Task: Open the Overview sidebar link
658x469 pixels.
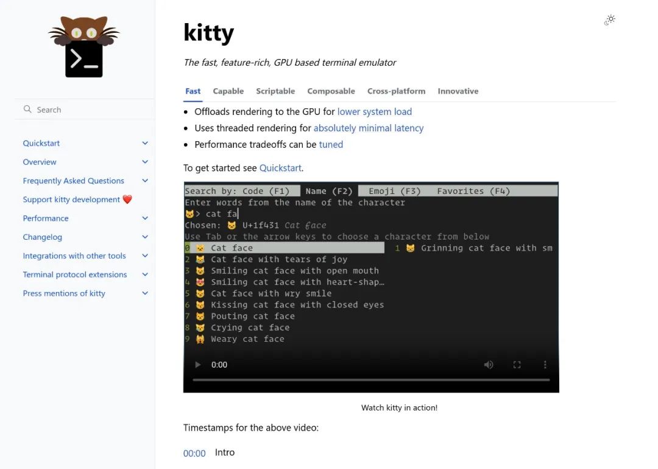Action: [40, 162]
